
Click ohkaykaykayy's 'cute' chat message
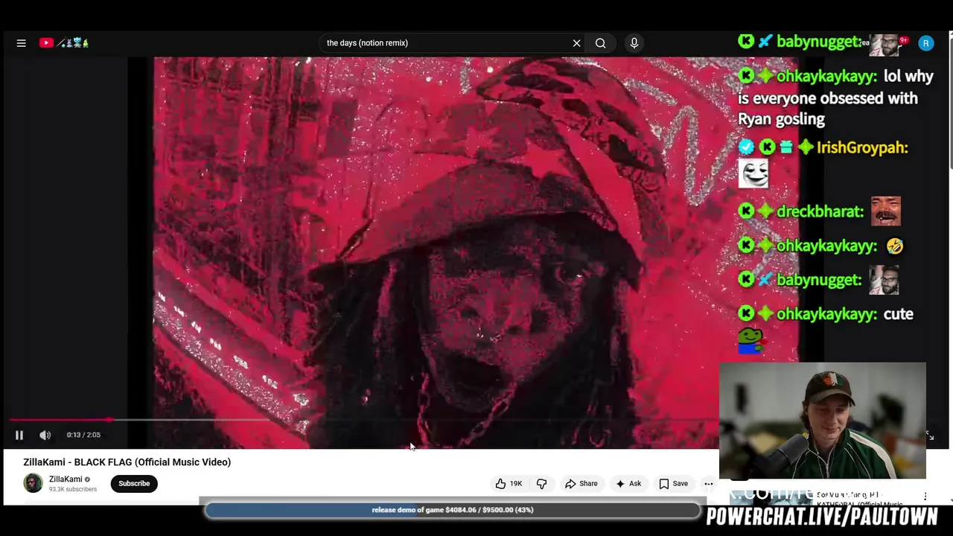tap(826, 314)
